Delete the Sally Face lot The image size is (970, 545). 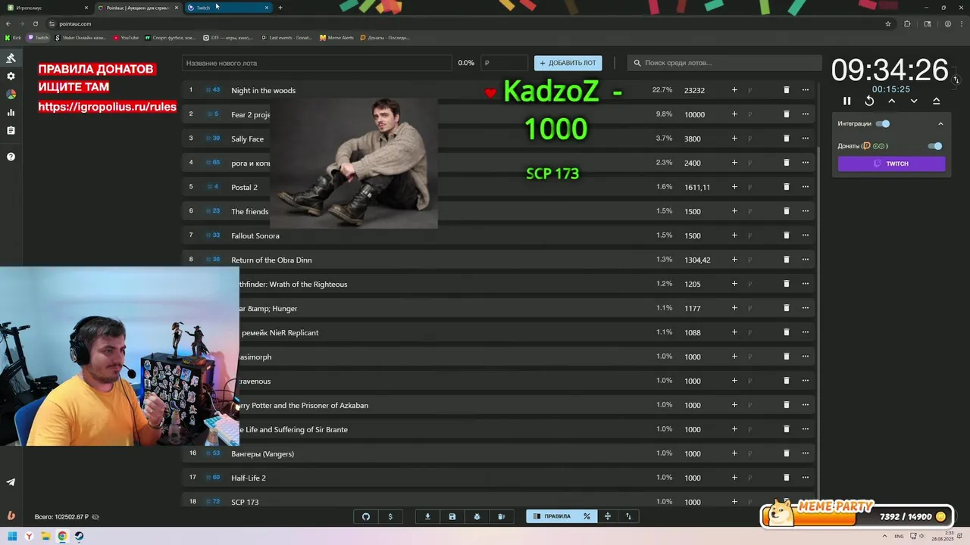[x=786, y=139]
